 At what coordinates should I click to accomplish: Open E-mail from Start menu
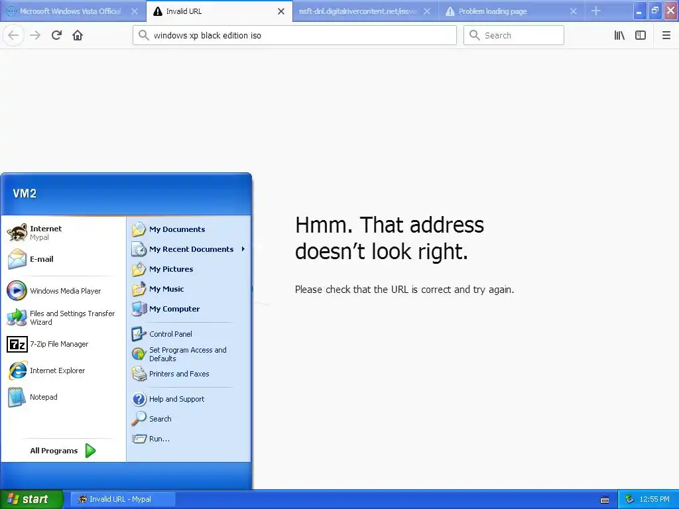(63, 259)
